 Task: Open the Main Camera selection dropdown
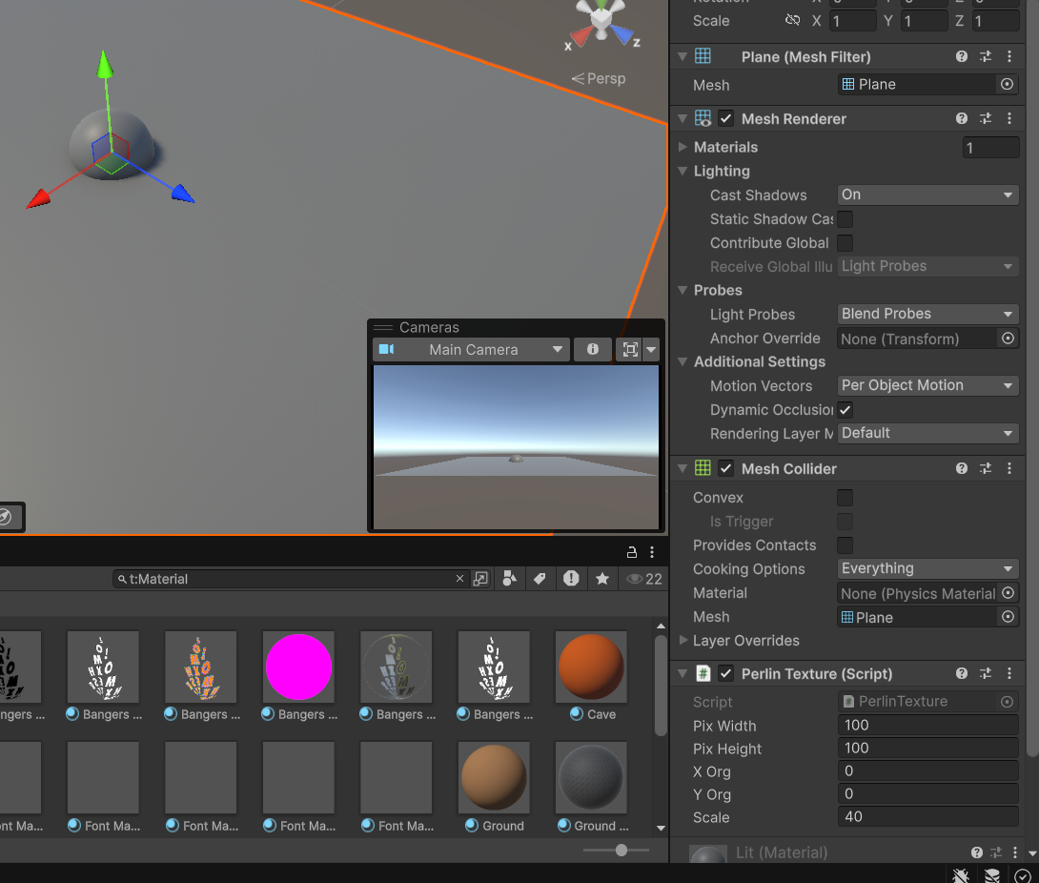point(473,350)
